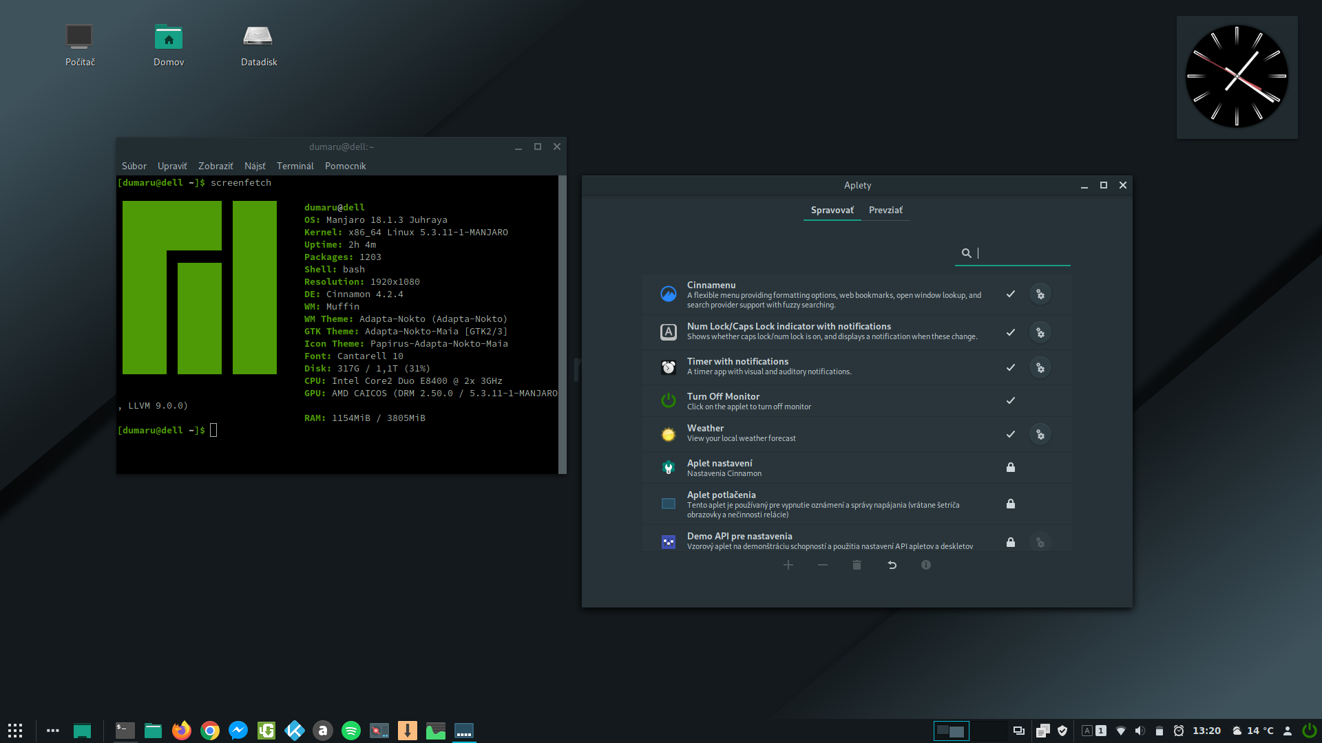Open Weather applet settings gear
This screenshot has width=1322, height=743.
point(1040,435)
